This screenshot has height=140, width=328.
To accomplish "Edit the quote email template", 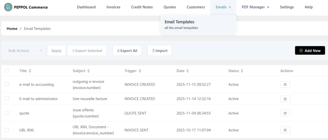I will tap(285, 113).
